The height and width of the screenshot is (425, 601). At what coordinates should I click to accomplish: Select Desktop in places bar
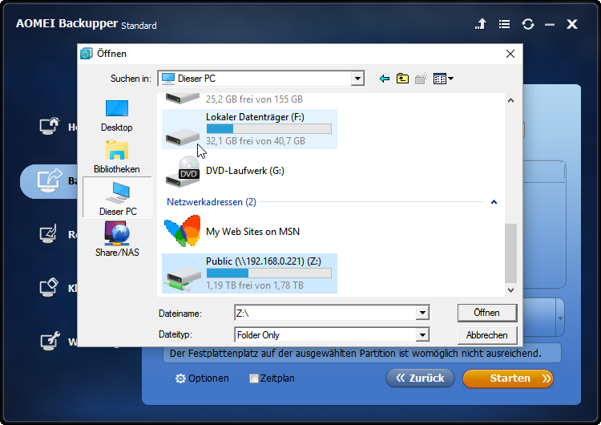pyautogui.click(x=116, y=115)
